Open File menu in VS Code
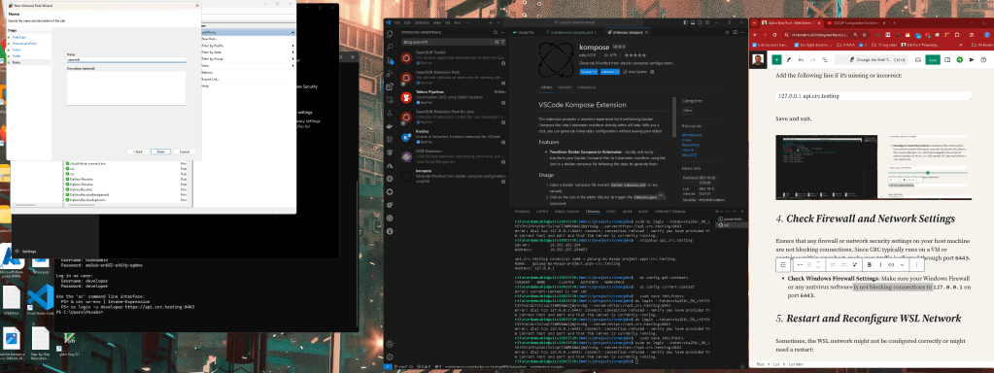This screenshot has width=994, height=373. point(397,22)
